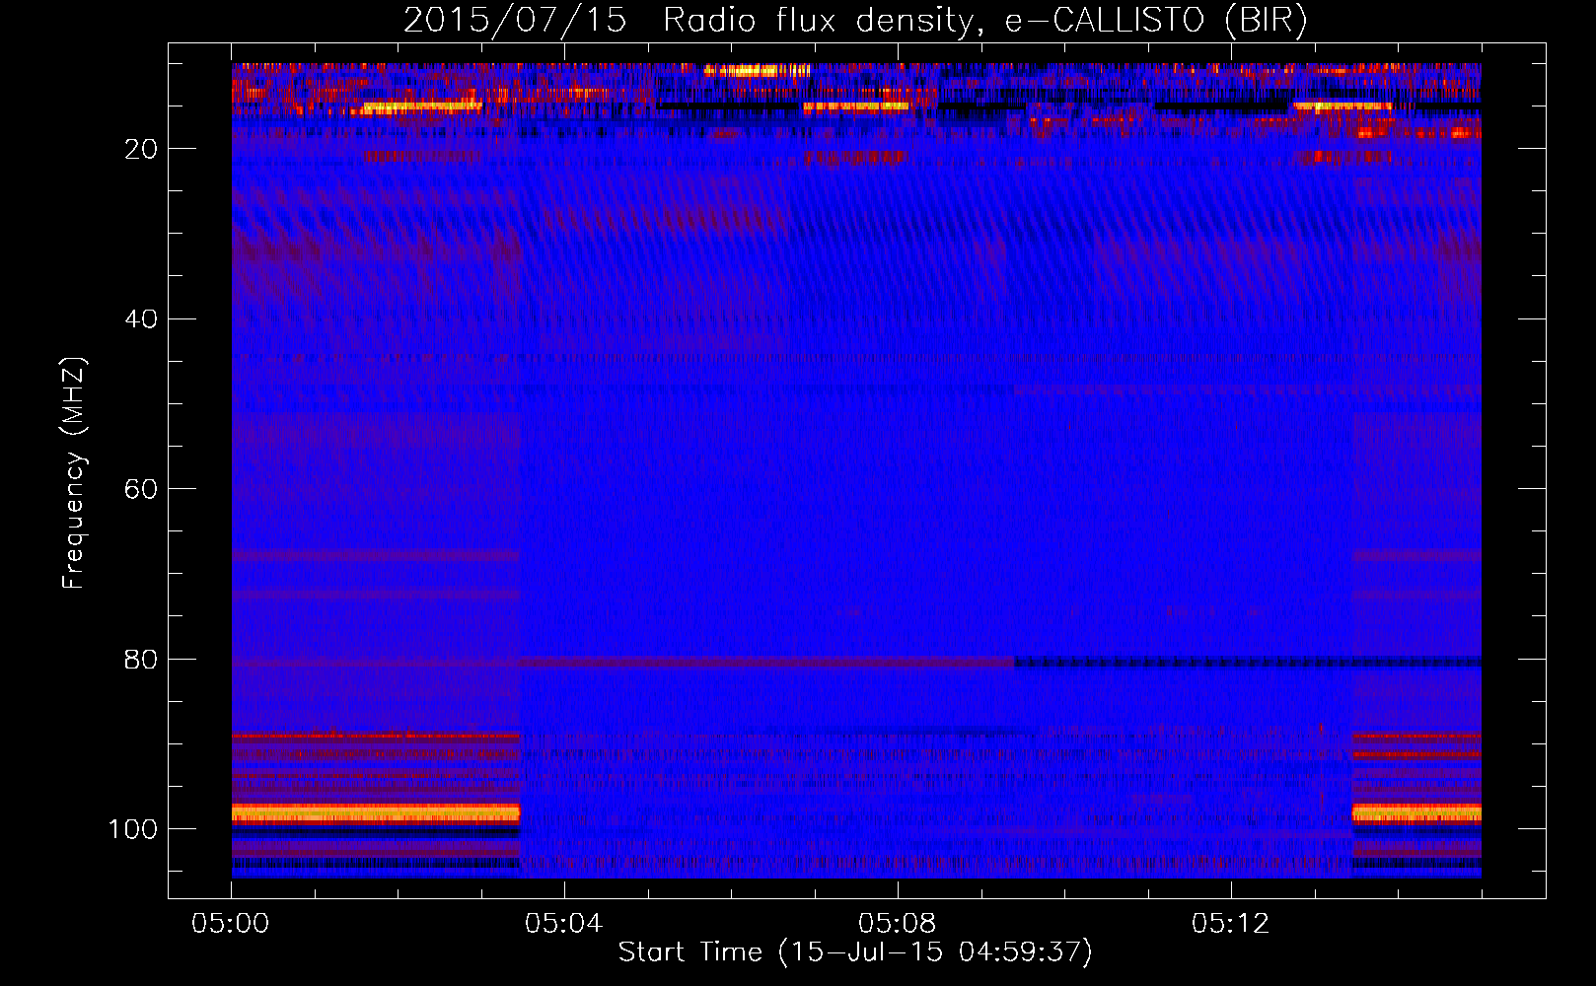Click the 05:00 time axis label
1596x986 pixels.
(x=231, y=924)
